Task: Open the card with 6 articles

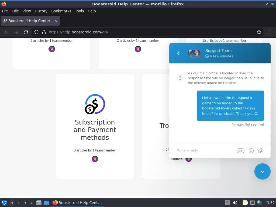Action: (x=52, y=53)
